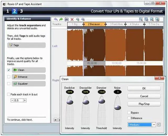Enable Fade each track in & out
168x136 pixels.
pos(9,94)
